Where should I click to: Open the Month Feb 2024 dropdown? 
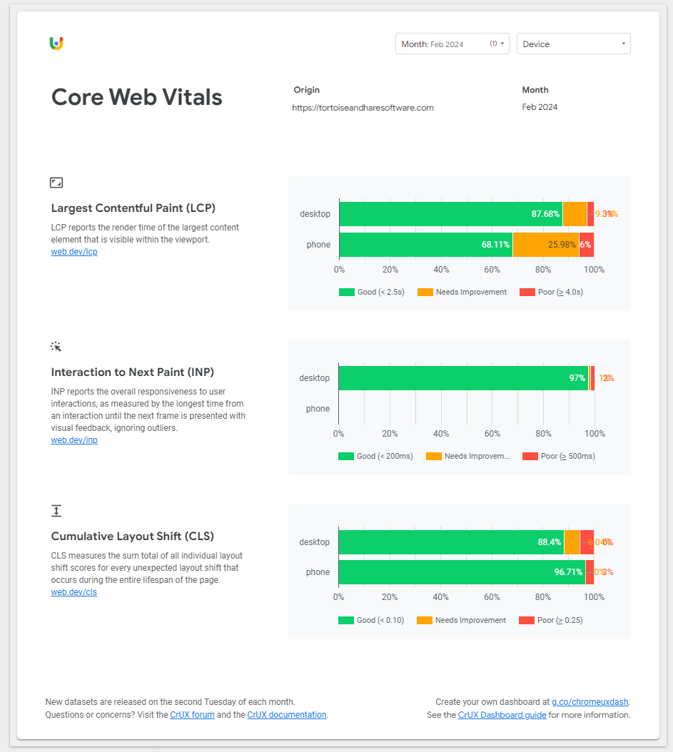pos(452,44)
